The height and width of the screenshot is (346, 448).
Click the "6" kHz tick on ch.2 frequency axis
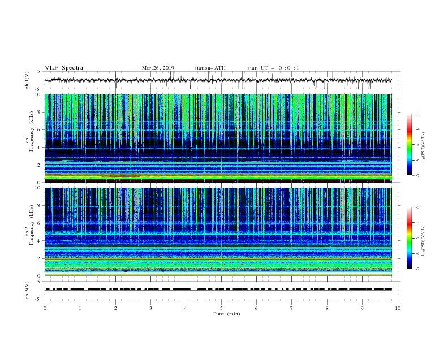(40, 223)
